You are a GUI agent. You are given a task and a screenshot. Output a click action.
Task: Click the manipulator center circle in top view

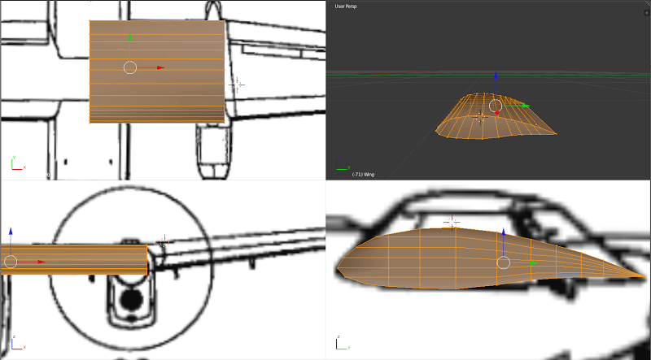(130, 67)
